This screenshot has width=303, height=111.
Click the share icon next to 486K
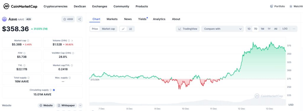[79, 19]
